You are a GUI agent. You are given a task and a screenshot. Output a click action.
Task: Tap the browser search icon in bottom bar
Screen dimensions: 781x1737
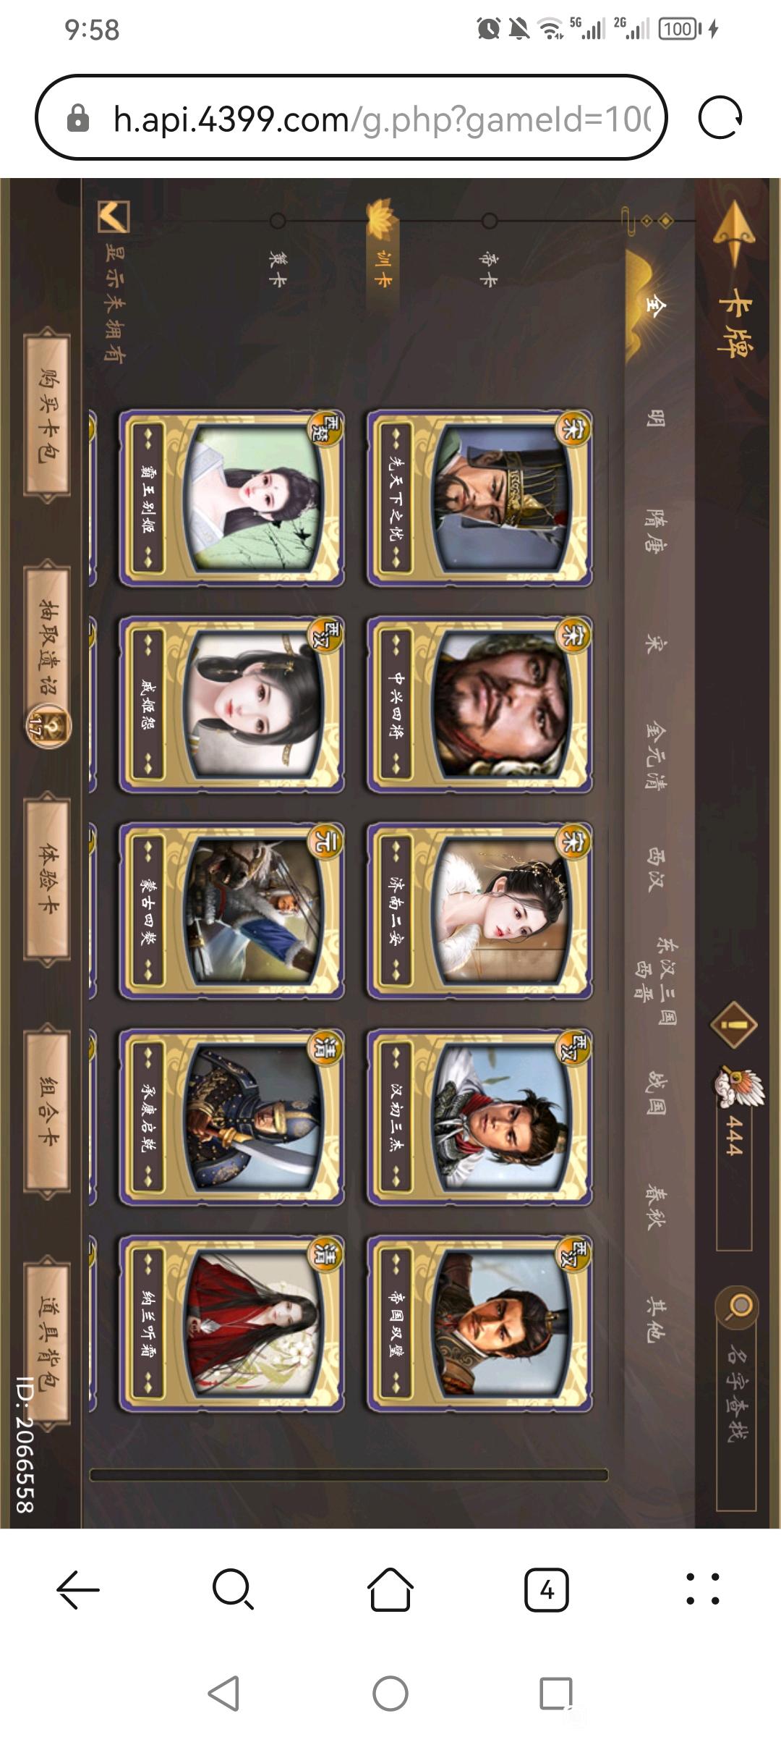click(234, 1589)
